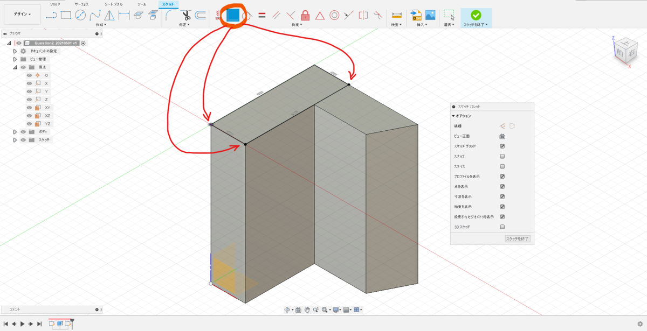Switch to the ソリッド tab
The width and height of the screenshot is (647, 331).
pyautogui.click(x=55, y=4)
